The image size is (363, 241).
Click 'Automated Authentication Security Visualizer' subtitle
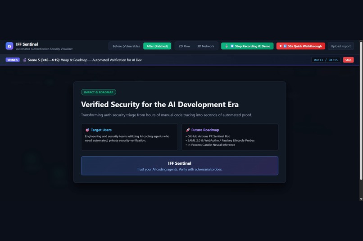44,49
